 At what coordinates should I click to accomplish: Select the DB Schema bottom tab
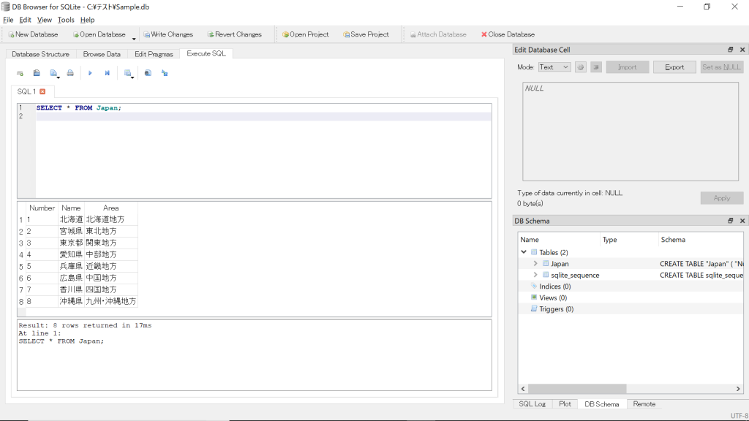pos(602,404)
